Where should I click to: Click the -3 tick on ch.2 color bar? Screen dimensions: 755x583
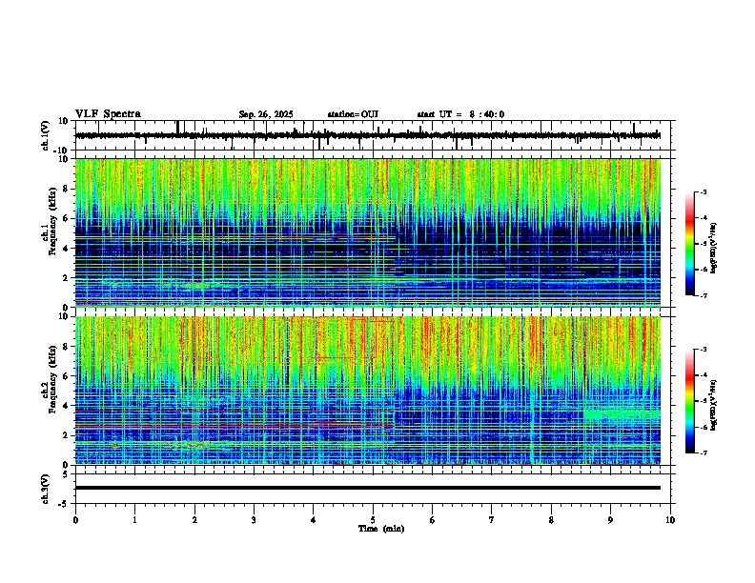point(703,350)
